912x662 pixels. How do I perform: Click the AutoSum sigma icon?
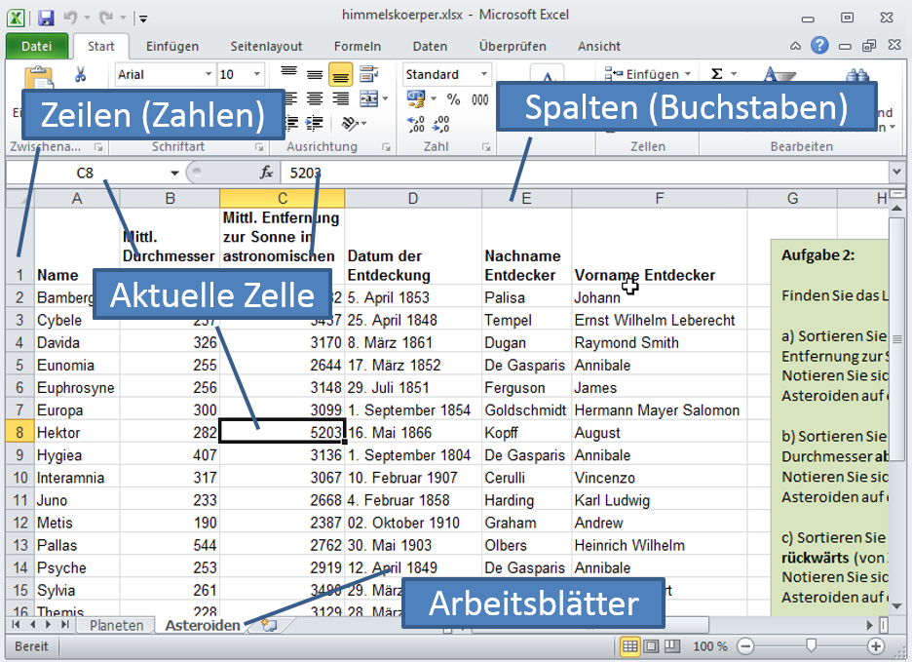[718, 74]
